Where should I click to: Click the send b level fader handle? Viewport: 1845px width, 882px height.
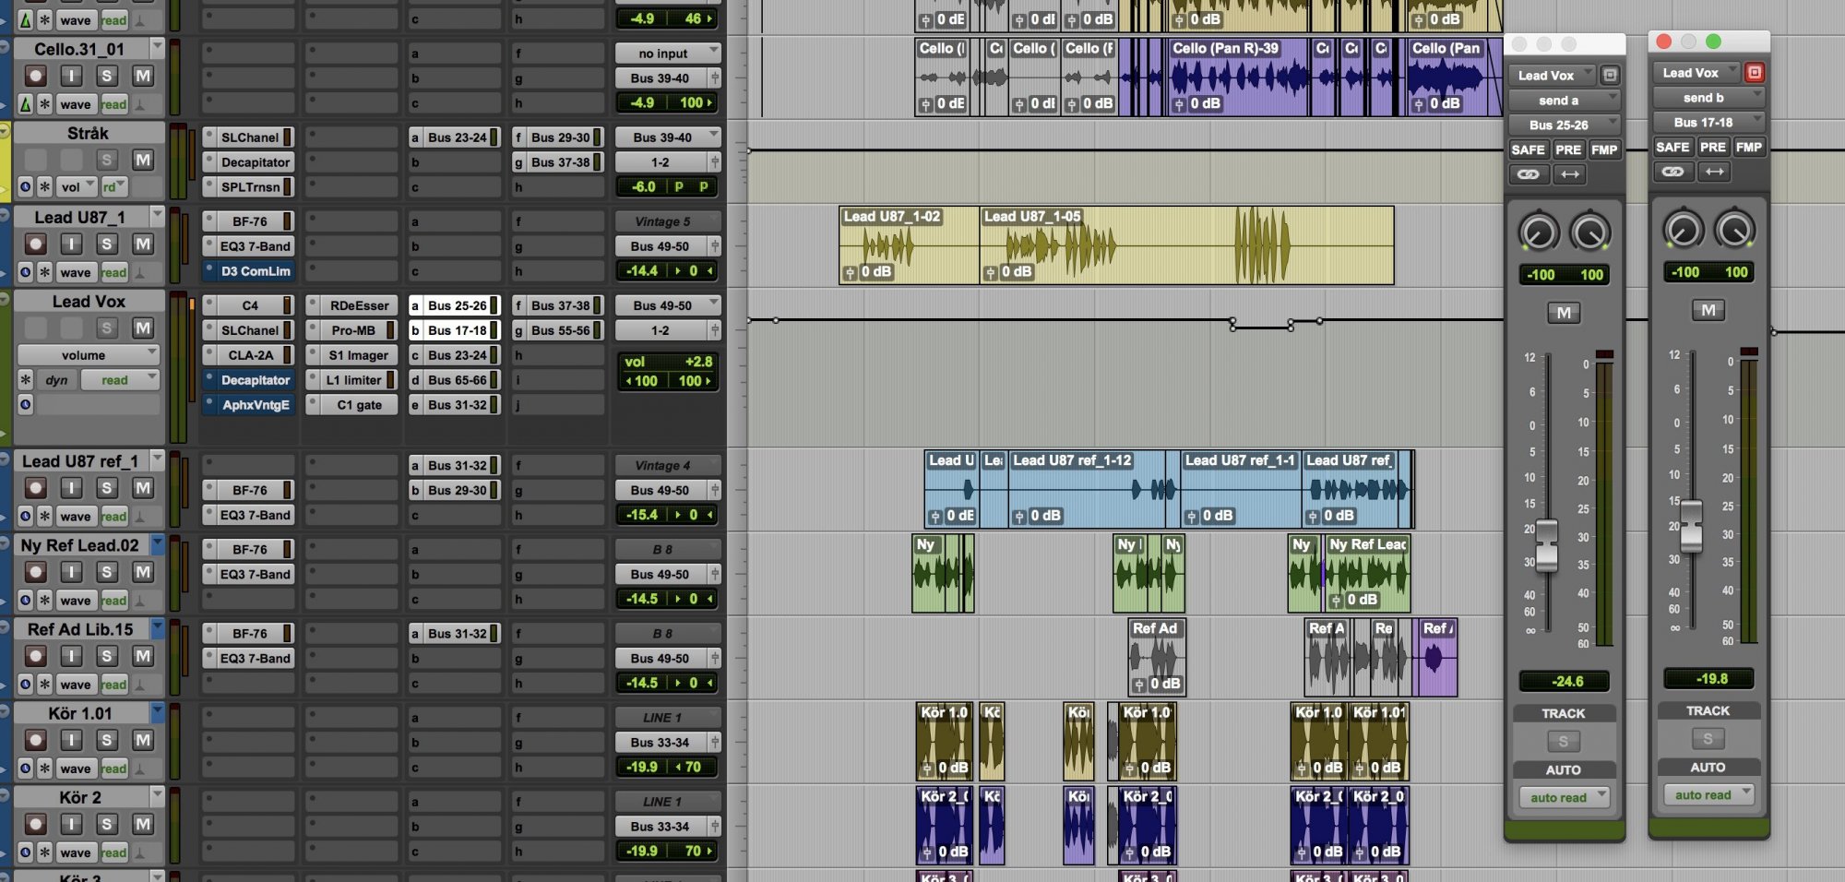tap(1691, 525)
